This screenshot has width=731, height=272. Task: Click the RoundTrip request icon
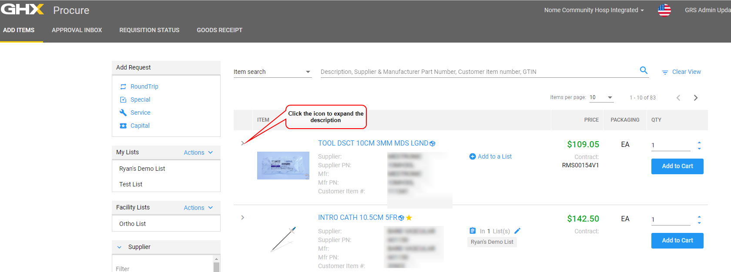tap(123, 86)
